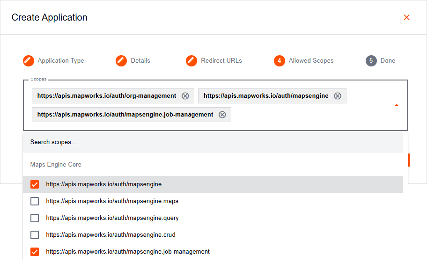This screenshot has height=263, width=427.
Task: Select the mapsengine.crud option text
Action: coord(111,235)
